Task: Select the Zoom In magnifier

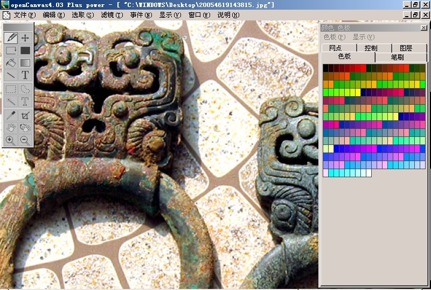Action: (x=11, y=140)
